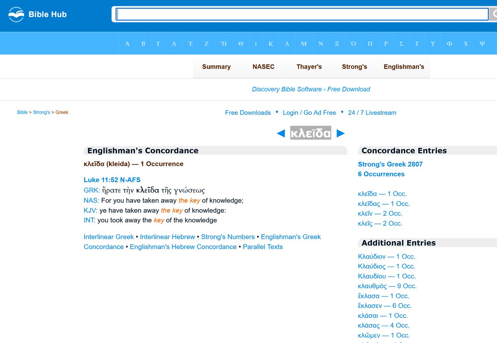Select Greek letter Epsilon in alphabet bar
The height and width of the screenshot is (343, 497).
pos(190,43)
